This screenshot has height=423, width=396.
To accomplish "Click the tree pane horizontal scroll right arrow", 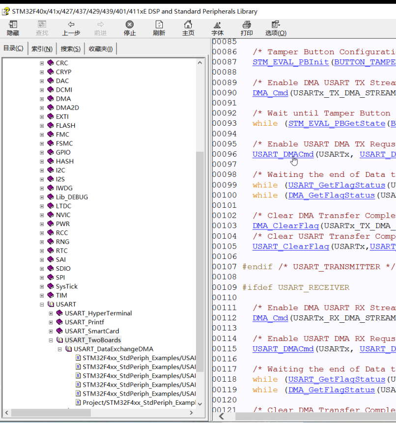I will (191, 413).
